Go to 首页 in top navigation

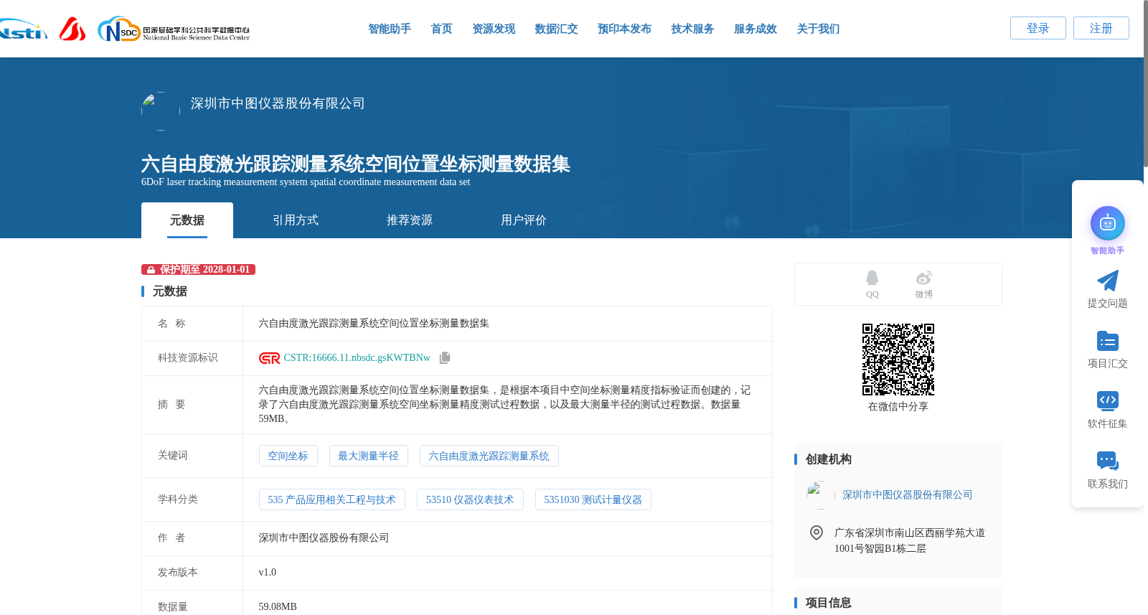tap(441, 29)
